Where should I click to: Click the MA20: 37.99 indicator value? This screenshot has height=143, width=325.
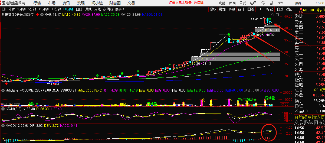91,14
